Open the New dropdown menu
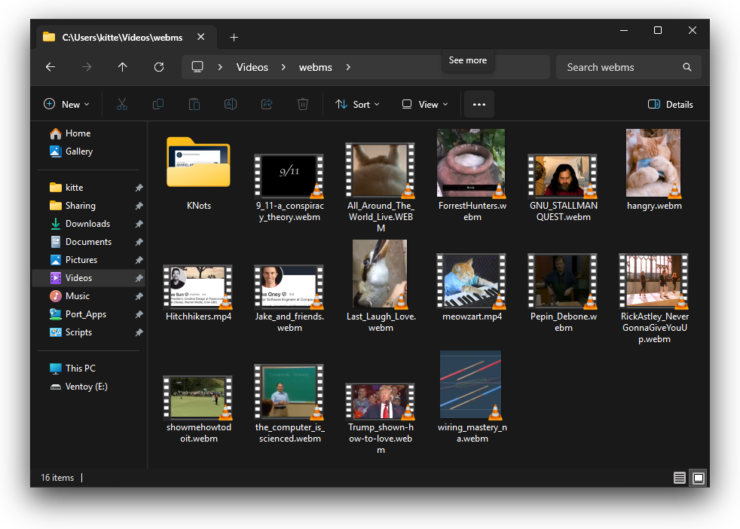740x529 pixels. [x=66, y=104]
